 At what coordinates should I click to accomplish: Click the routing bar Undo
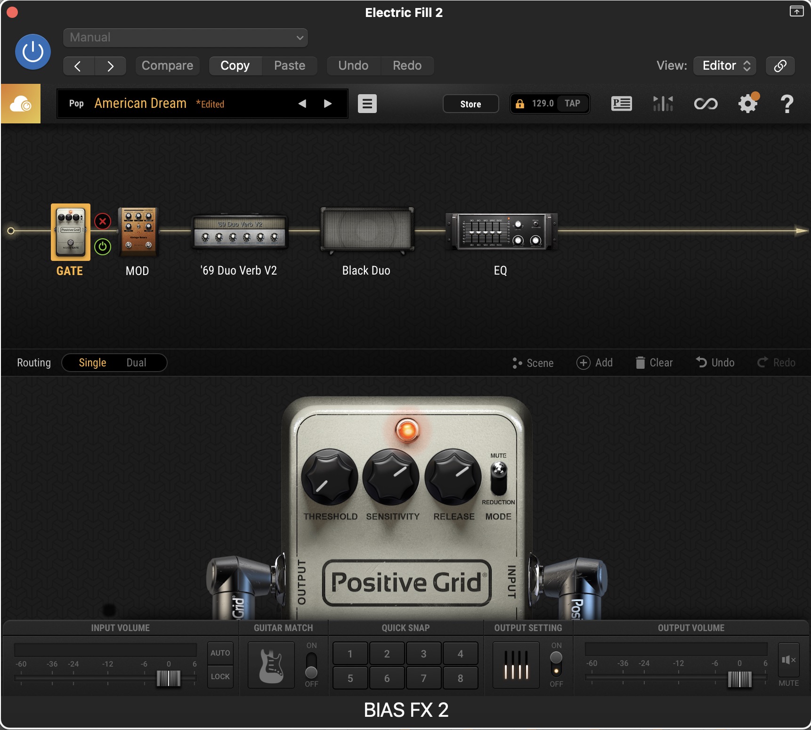pyautogui.click(x=715, y=363)
